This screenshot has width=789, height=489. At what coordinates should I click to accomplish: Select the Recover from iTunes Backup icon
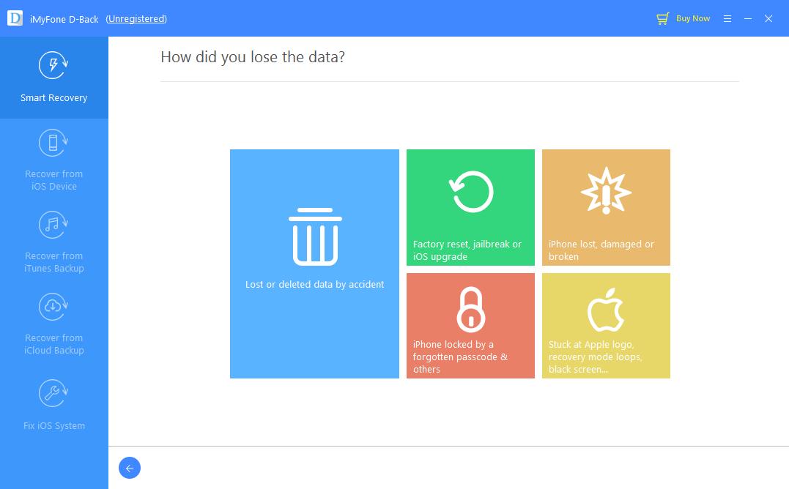pos(53,225)
